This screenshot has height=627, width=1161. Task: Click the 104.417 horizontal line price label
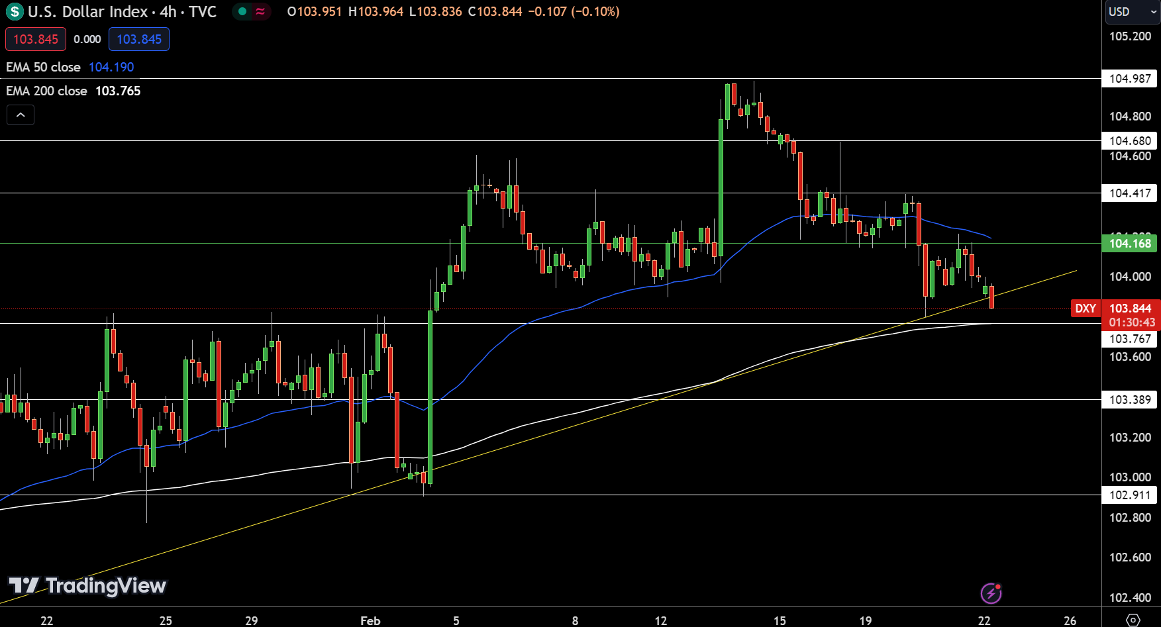[x=1130, y=193]
